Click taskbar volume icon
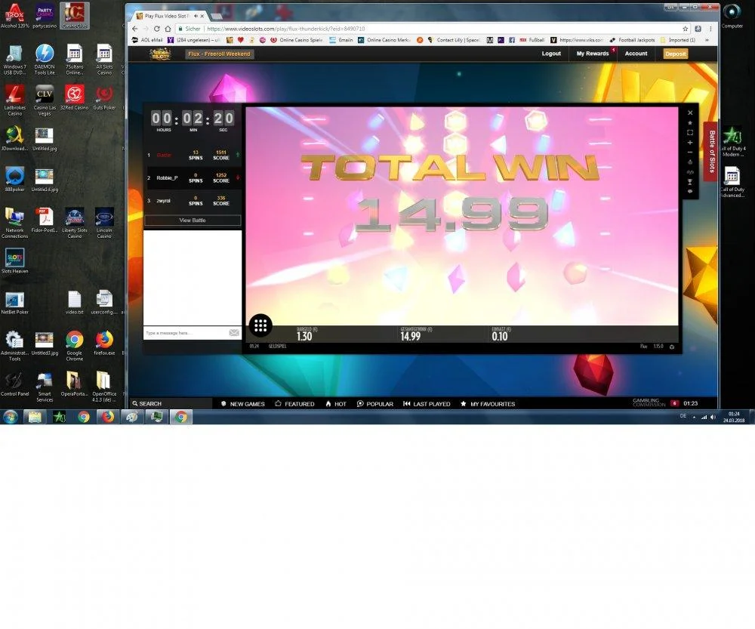The width and height of the screenshot is (755, 629). point(713,417)
